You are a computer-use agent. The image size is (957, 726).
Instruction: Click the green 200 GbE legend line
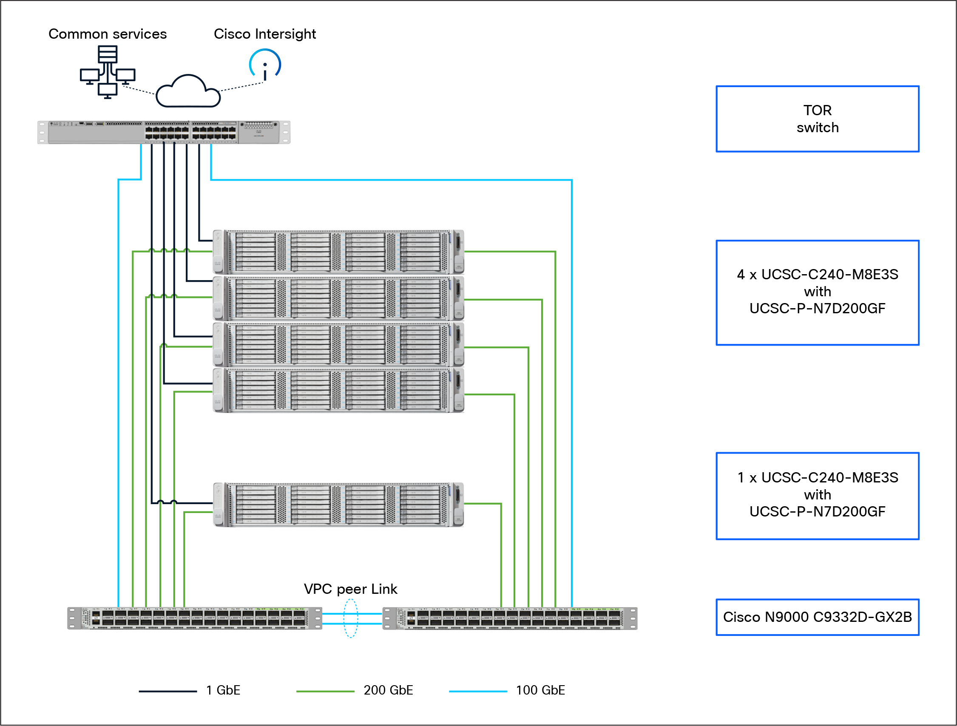[325, 692]
